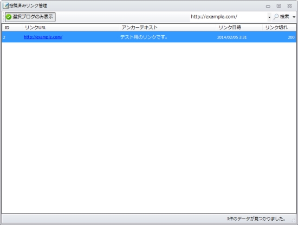
Task: Expand the search options arrow beside 検索
Action: point(294,17)
